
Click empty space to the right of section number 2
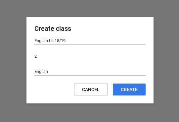[91, 56]
